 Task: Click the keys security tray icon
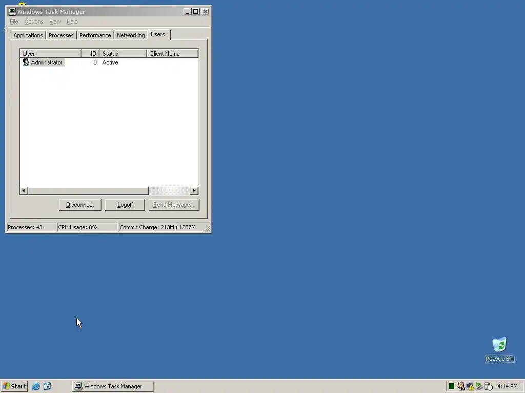(461, 386)
